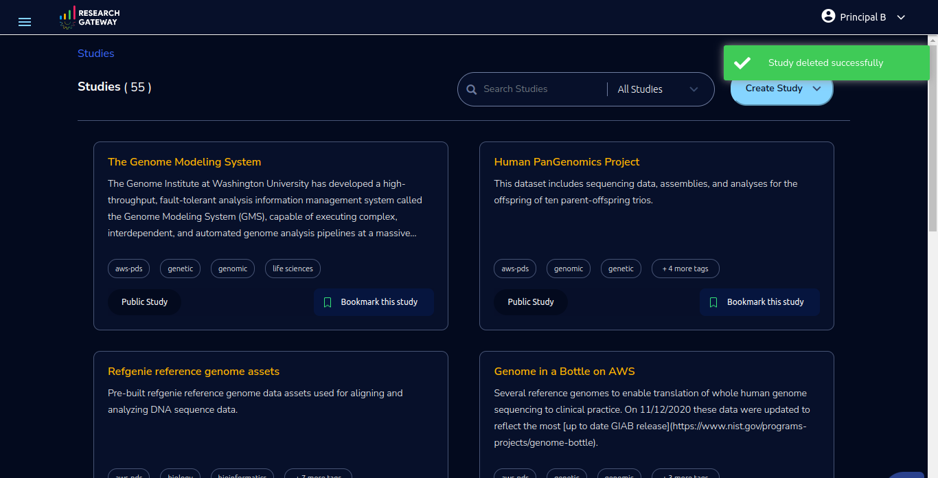
Task: Click the Studies ( 55 ) heading
Action: tap(115, 87)
